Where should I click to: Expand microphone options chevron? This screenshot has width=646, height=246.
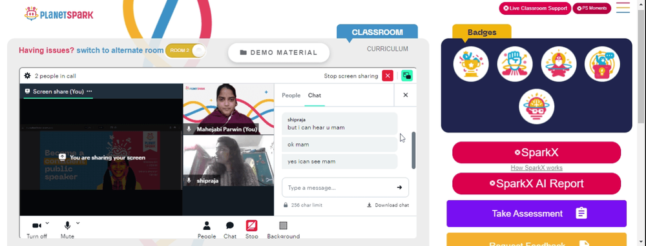click(78, 223)
